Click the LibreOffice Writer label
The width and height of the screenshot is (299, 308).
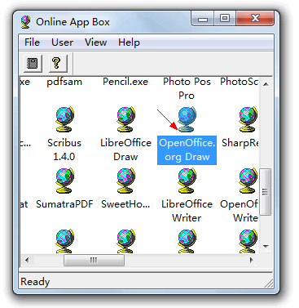pos(187,211)
